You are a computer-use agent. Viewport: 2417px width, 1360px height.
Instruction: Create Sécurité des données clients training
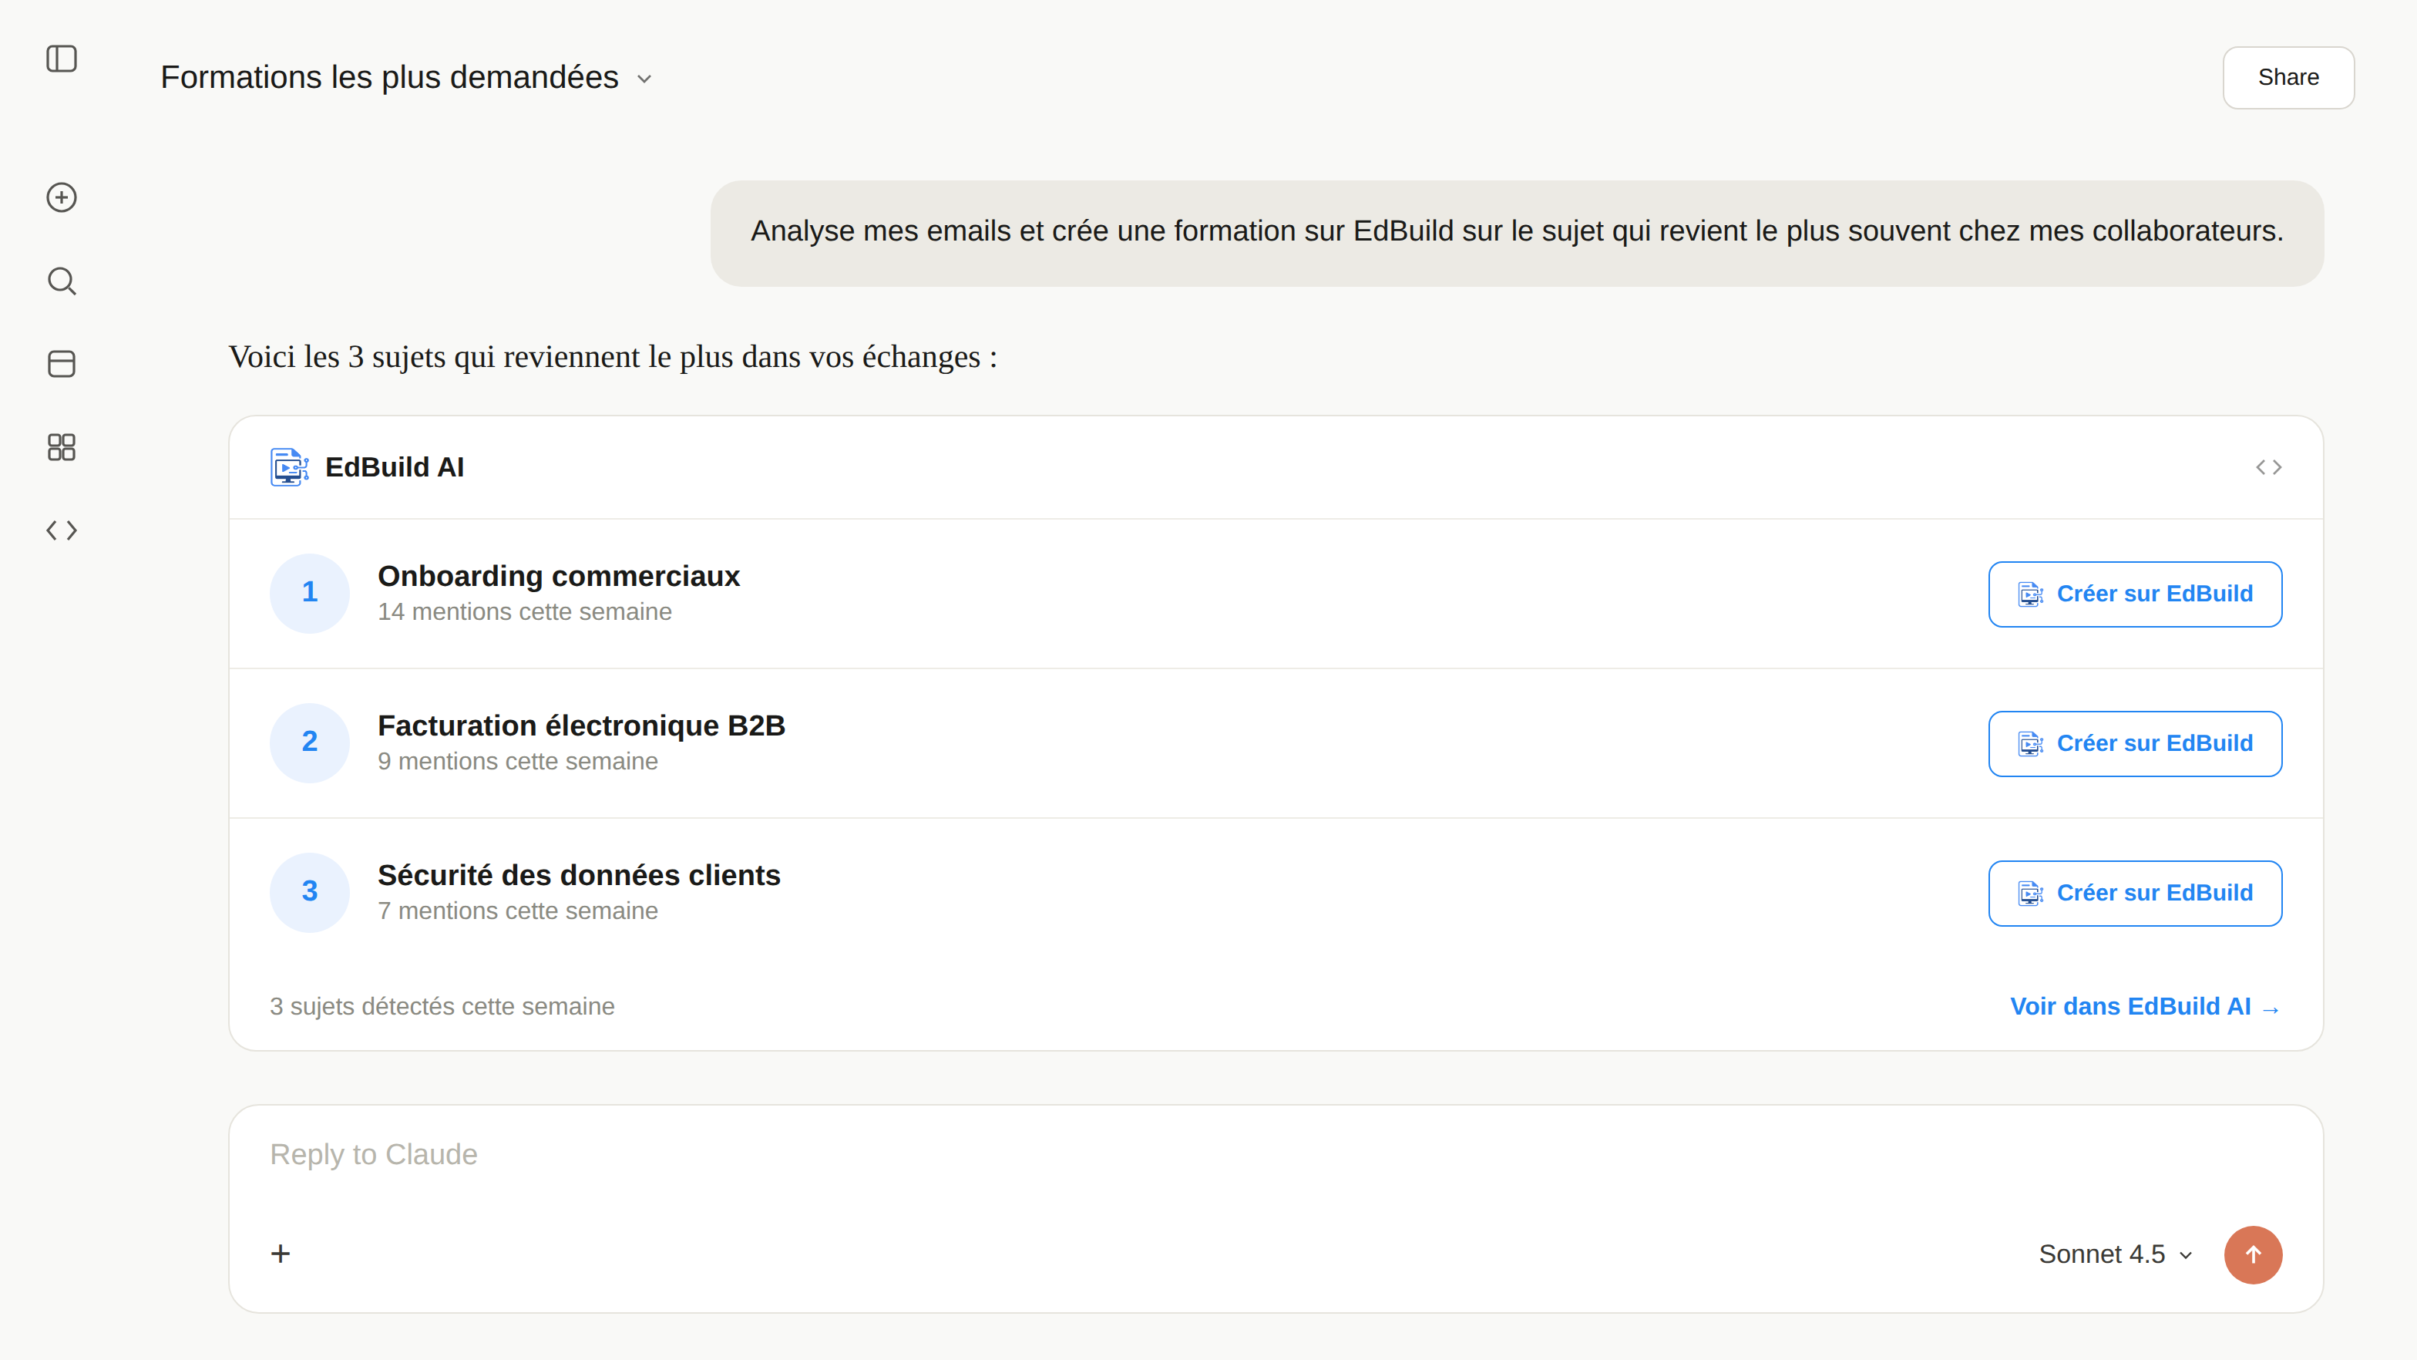pyautogui.click(x=2135, y=893)
